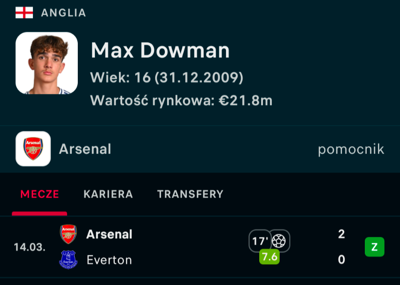Viewport: 400px width, 285px height.
Task: Switch to the KARIERA tab
Action: click(x=108, y=194)
